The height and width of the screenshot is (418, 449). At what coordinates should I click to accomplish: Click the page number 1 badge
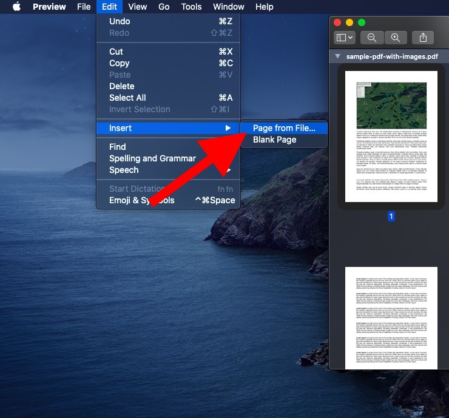(391, 216)
